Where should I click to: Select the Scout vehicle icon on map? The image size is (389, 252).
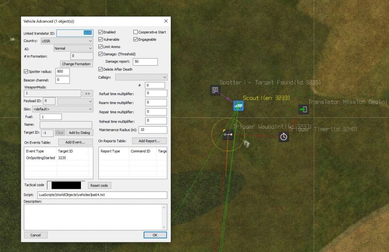[238, 106]
